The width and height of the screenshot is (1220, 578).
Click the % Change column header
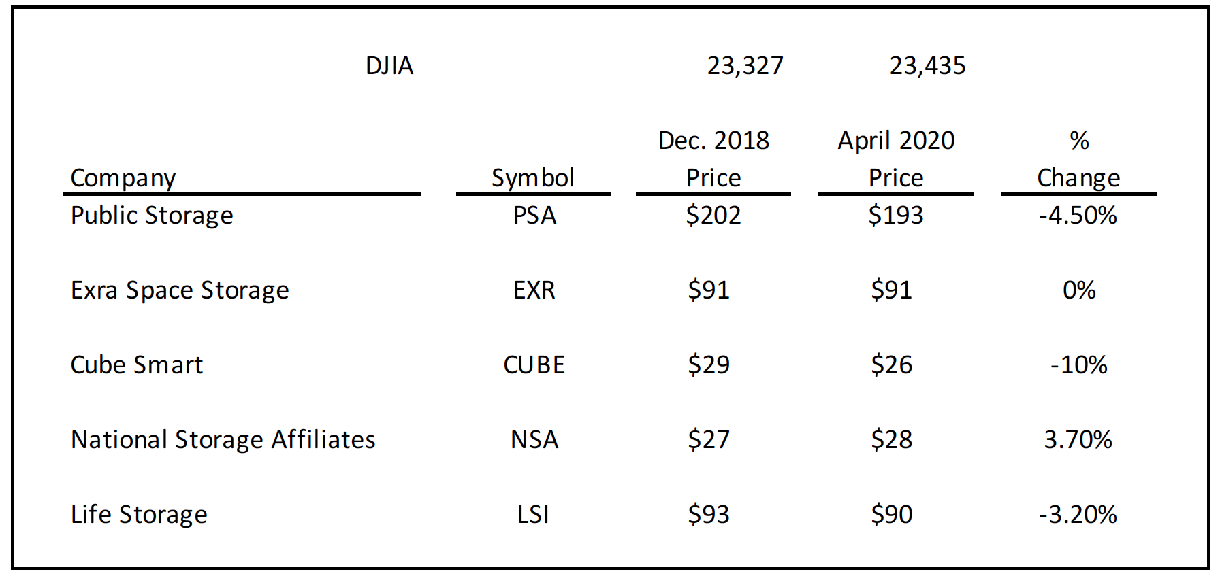(x=1078, y=159)
